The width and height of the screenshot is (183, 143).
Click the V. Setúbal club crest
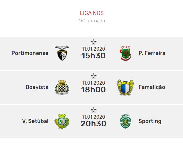tap(62, 121)
